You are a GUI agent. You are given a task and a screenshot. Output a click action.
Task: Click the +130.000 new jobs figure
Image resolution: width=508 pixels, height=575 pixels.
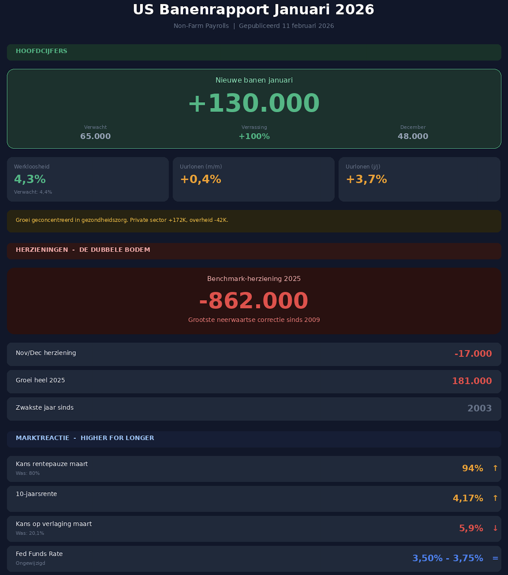click(x=254, y=103)
